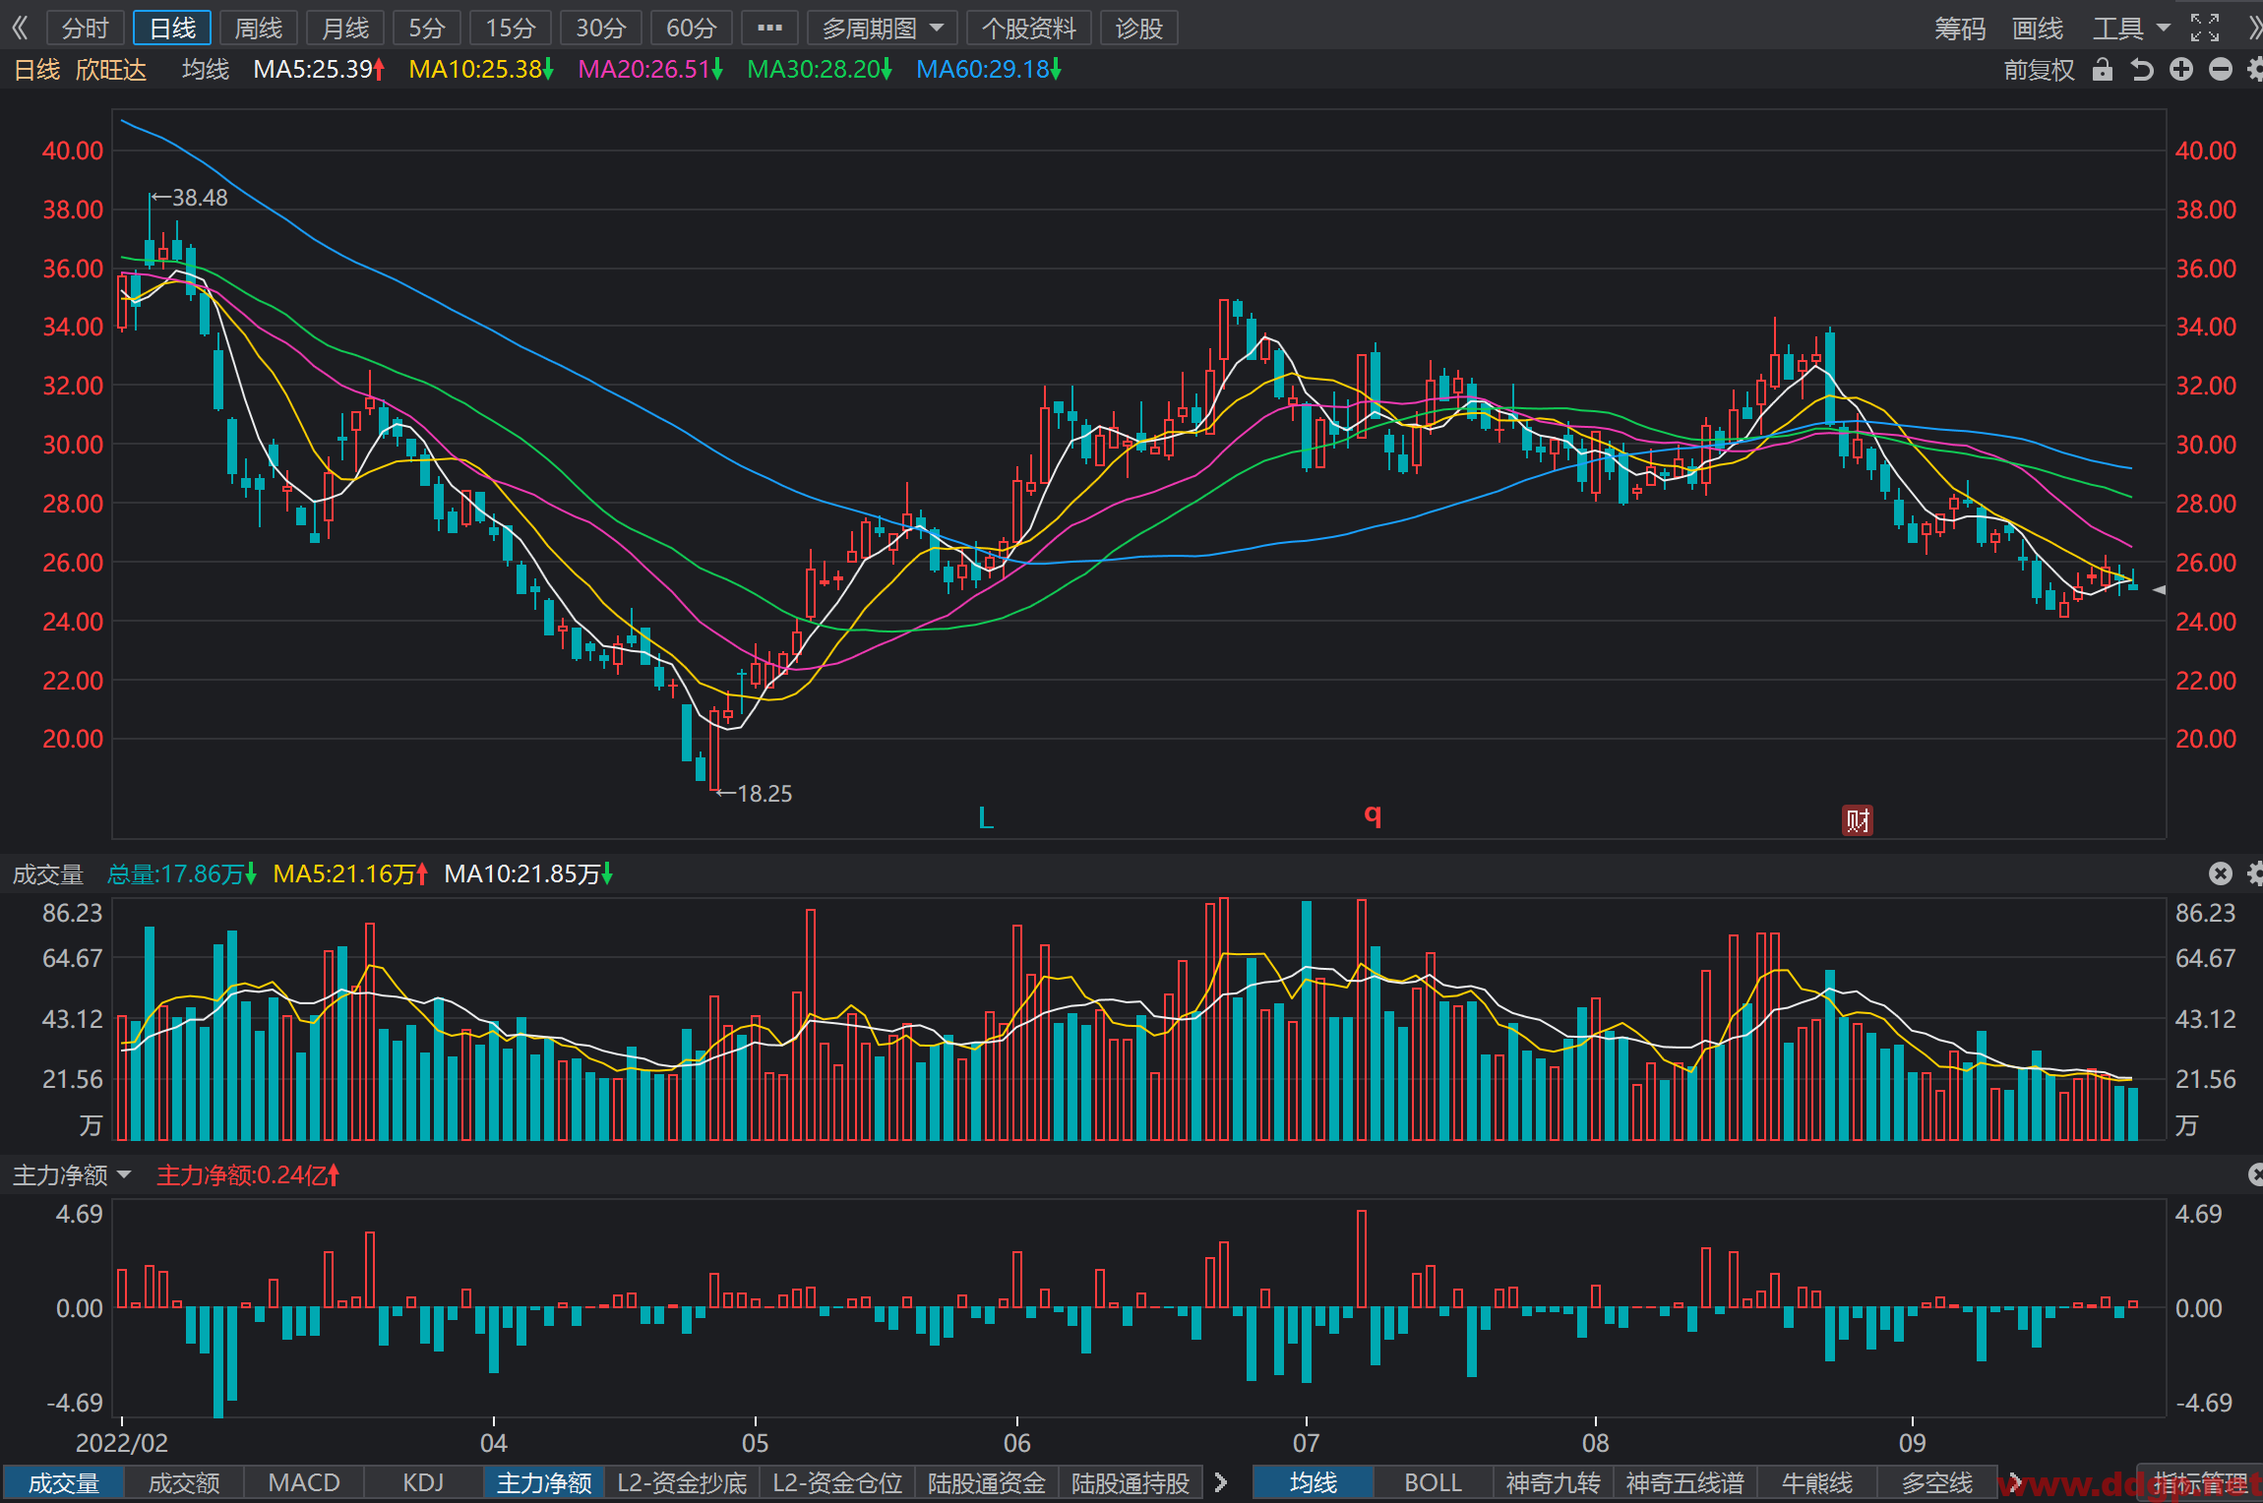Image resolution: width=2263 pixels, height=1503 pixels.
Task: Switch to the 成交额 indicator tab
Action: 184,1482
